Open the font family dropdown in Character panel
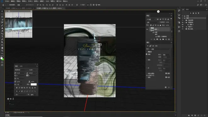The image size is (208, 117). [x=21, y=70]
